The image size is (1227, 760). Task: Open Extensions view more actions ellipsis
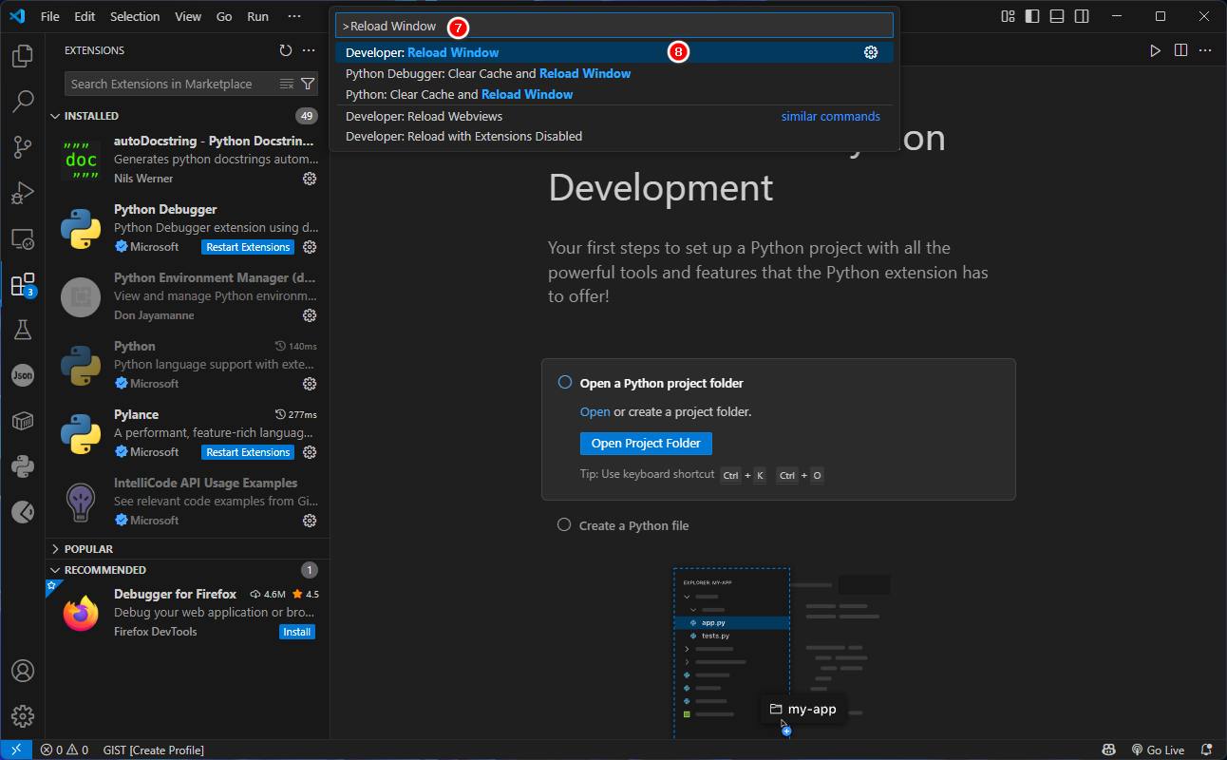(x=309, y=50)
